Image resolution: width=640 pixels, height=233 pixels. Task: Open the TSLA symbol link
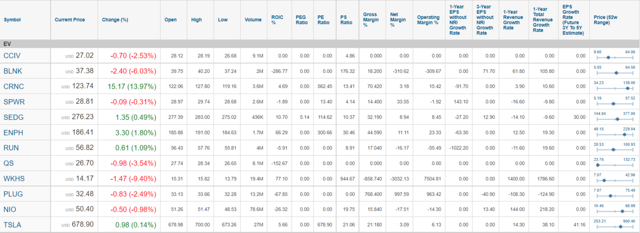pyautogui.click(x=12, y=225)
